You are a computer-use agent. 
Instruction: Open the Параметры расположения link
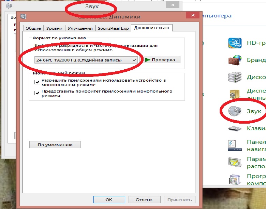(x=256, y=163)
